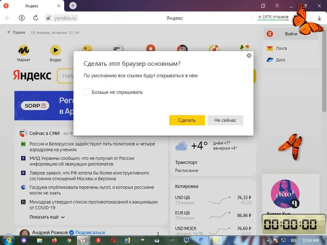This screenshot has width=327, height=245.
Task: Open the Котировки quotes heading
Action: tap(186, 186)
